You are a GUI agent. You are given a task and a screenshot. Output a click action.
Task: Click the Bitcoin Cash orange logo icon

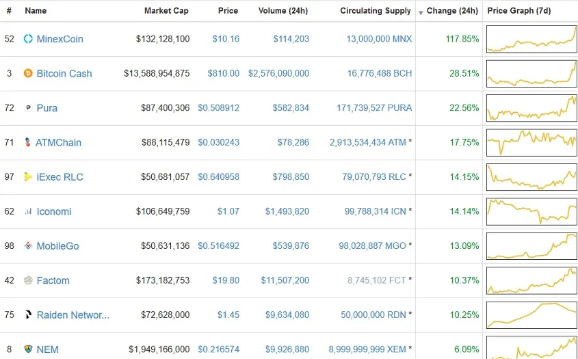coord(28,73)
